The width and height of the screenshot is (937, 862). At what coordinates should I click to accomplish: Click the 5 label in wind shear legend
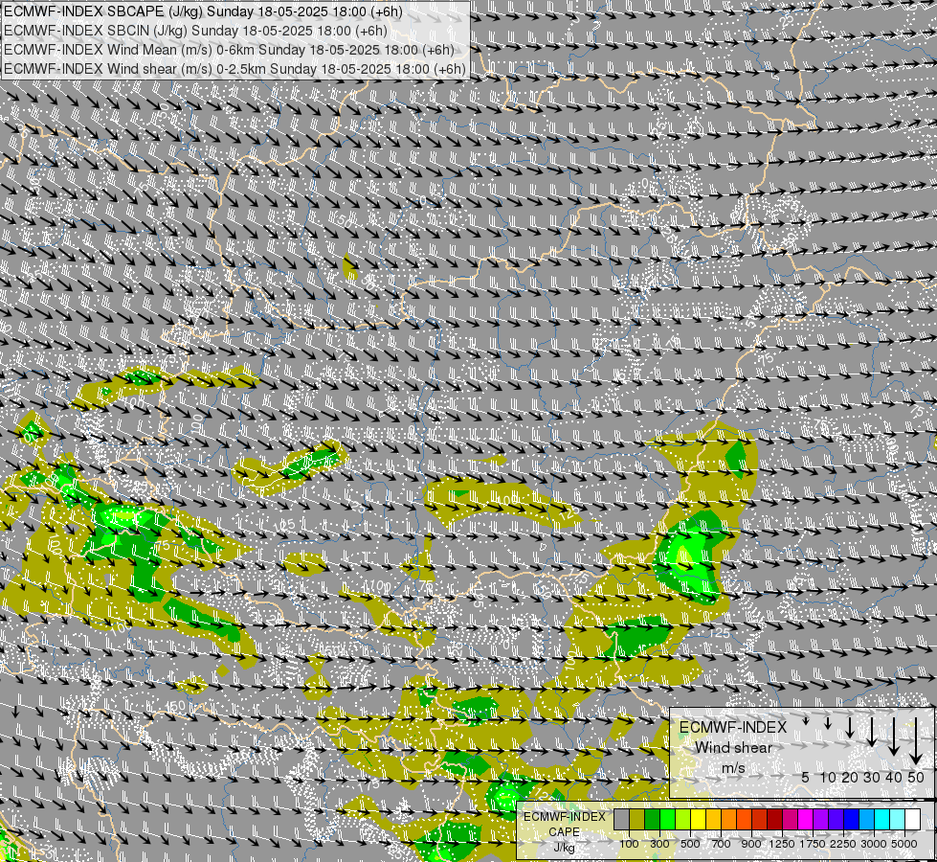pyautogui.click(x=806, y=777)
